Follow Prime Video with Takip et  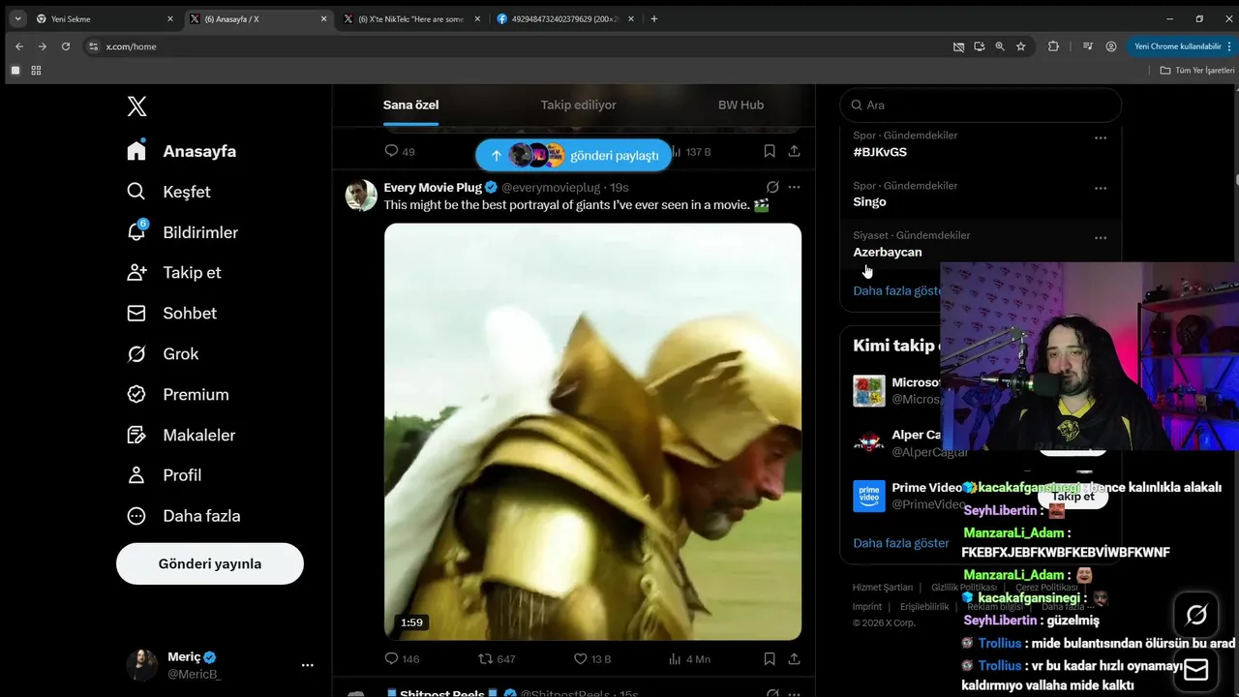(1073, 497)
